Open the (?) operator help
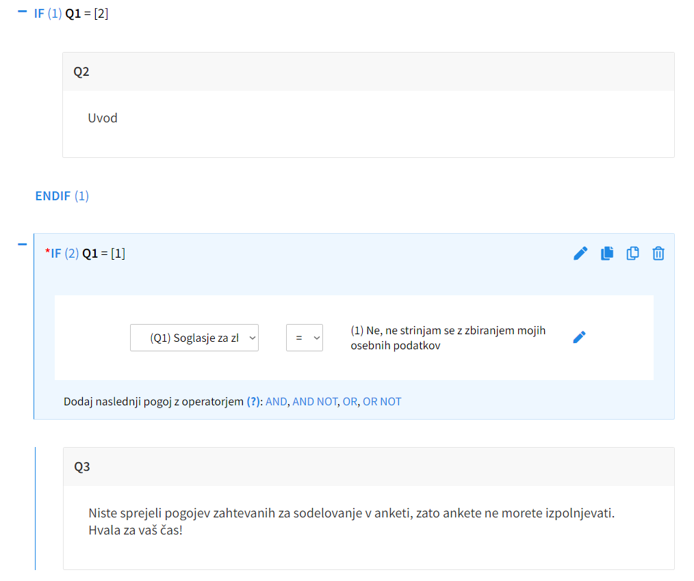Image resolution: width=694 pixels, height=581 pixels. [254, 401]
